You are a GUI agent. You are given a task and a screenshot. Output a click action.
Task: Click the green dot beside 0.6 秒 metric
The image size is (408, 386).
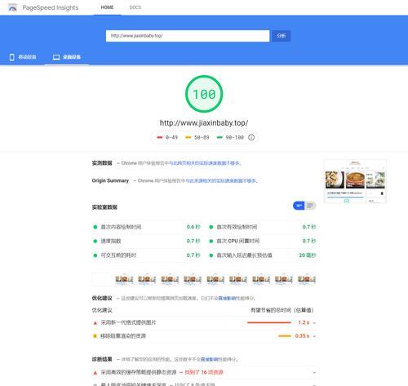95,227
